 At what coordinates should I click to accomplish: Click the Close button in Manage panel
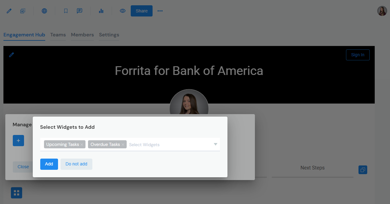[x=23, y=167]
